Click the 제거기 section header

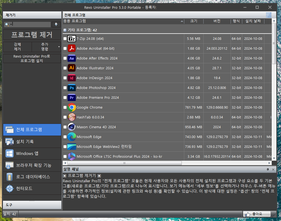tap(32, 15)
